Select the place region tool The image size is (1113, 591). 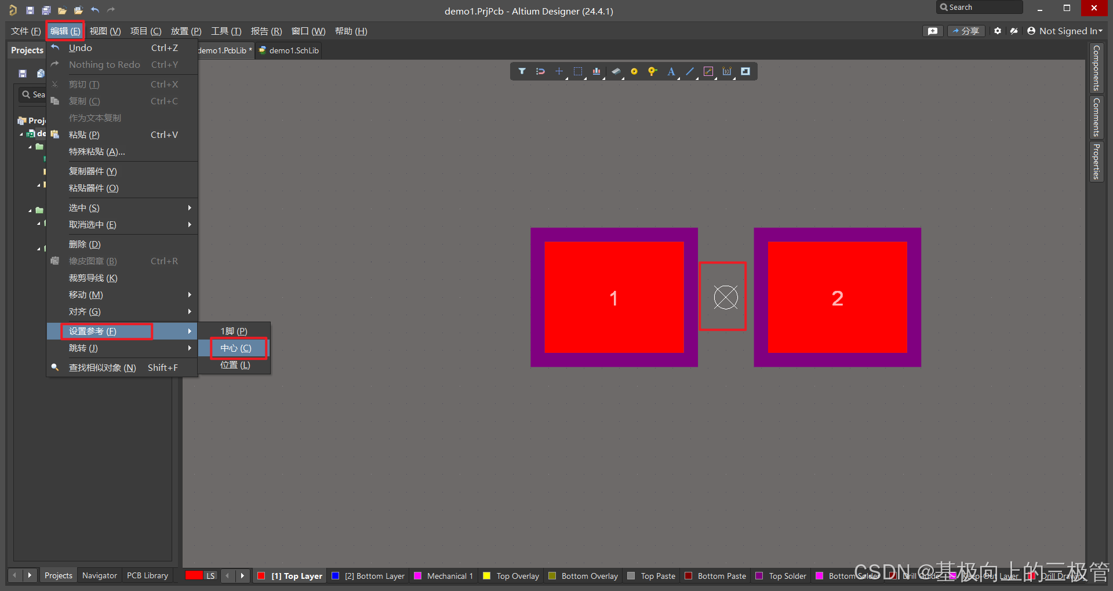click(745, 71)
